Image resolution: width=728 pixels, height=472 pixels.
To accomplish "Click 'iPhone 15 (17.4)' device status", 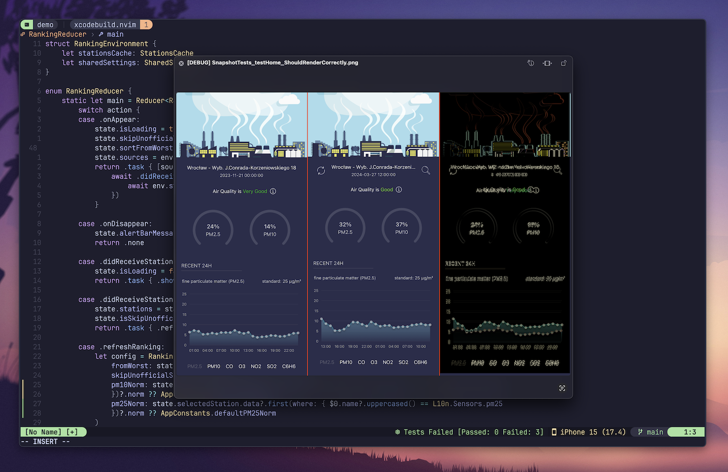I will click(x=593, y=432).
